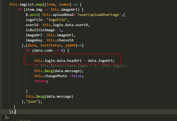Click 'this.$msg(data.message)' line without semicolon
The width and height of the screenshot is (177, 121).
click(x=50, y=96)
